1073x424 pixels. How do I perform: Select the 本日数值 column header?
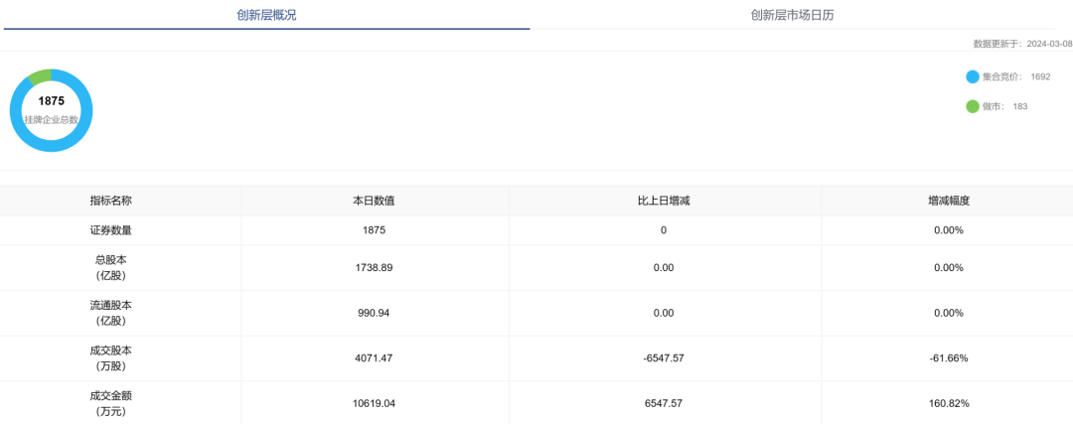pos(374,201)
